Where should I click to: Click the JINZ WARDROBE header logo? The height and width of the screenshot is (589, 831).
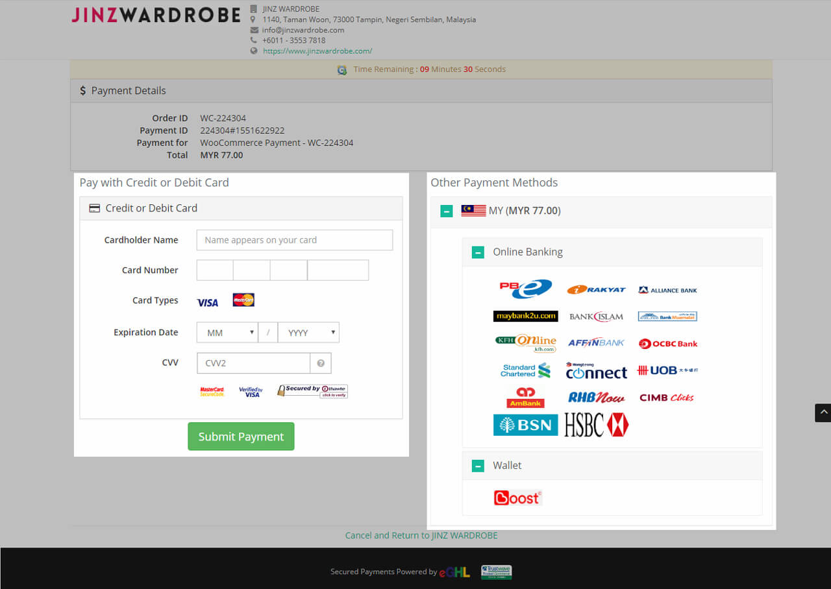click(x=156, y=15)
